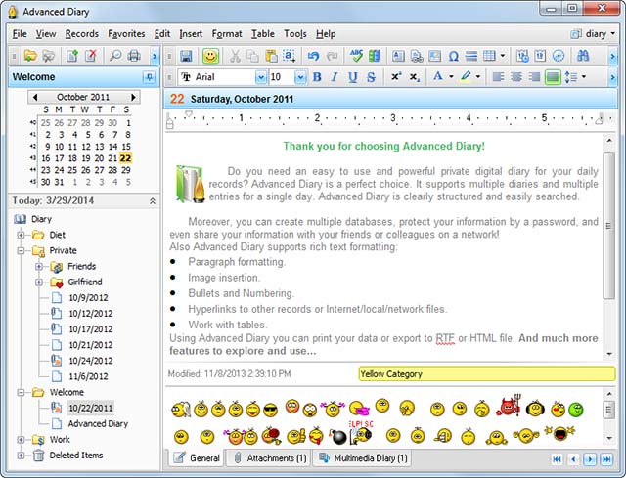Open the smiley emoticon panel button
Viewport: 626px width, 478px height.
[210, 57]
